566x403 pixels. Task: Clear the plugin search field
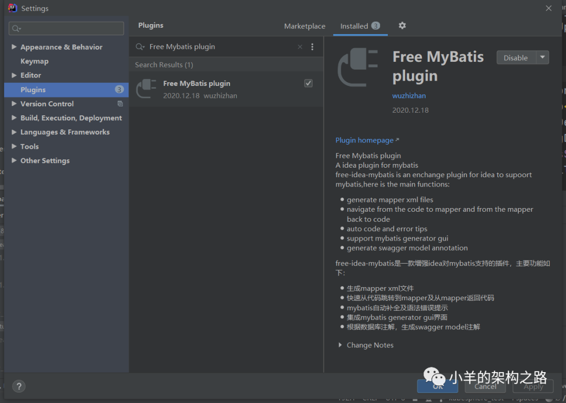point(300,47)
